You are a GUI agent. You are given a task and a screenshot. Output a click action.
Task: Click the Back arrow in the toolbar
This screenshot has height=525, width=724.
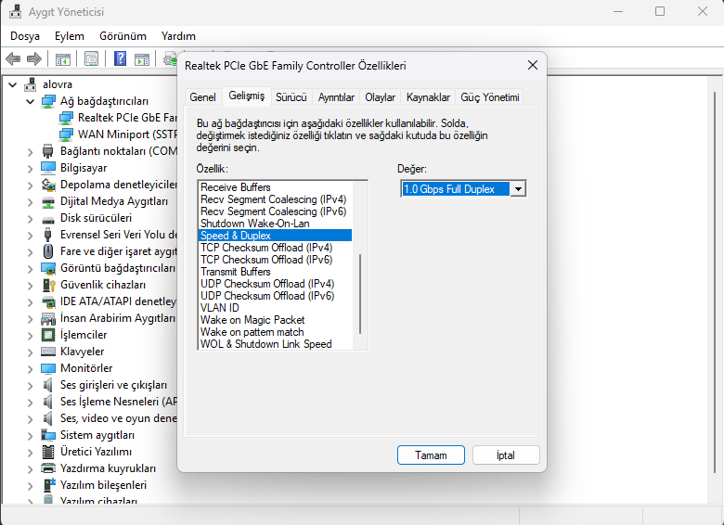13,59
